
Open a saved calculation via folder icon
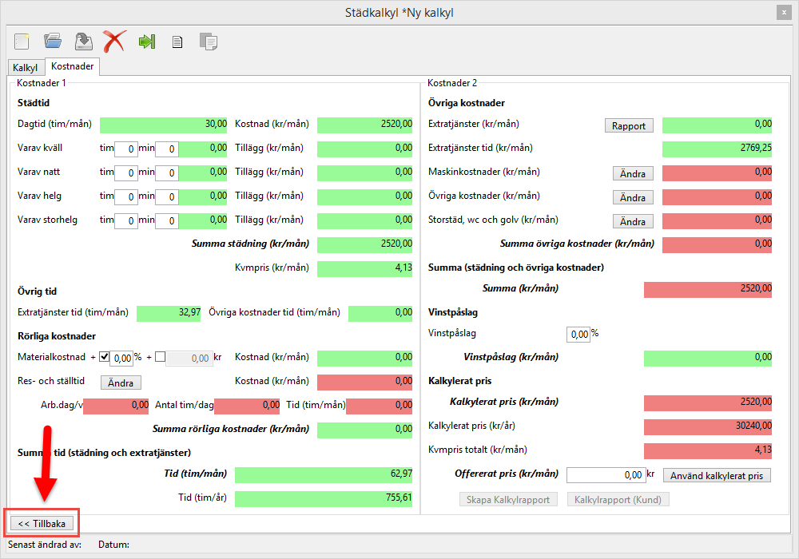click(x=53, y=41)
